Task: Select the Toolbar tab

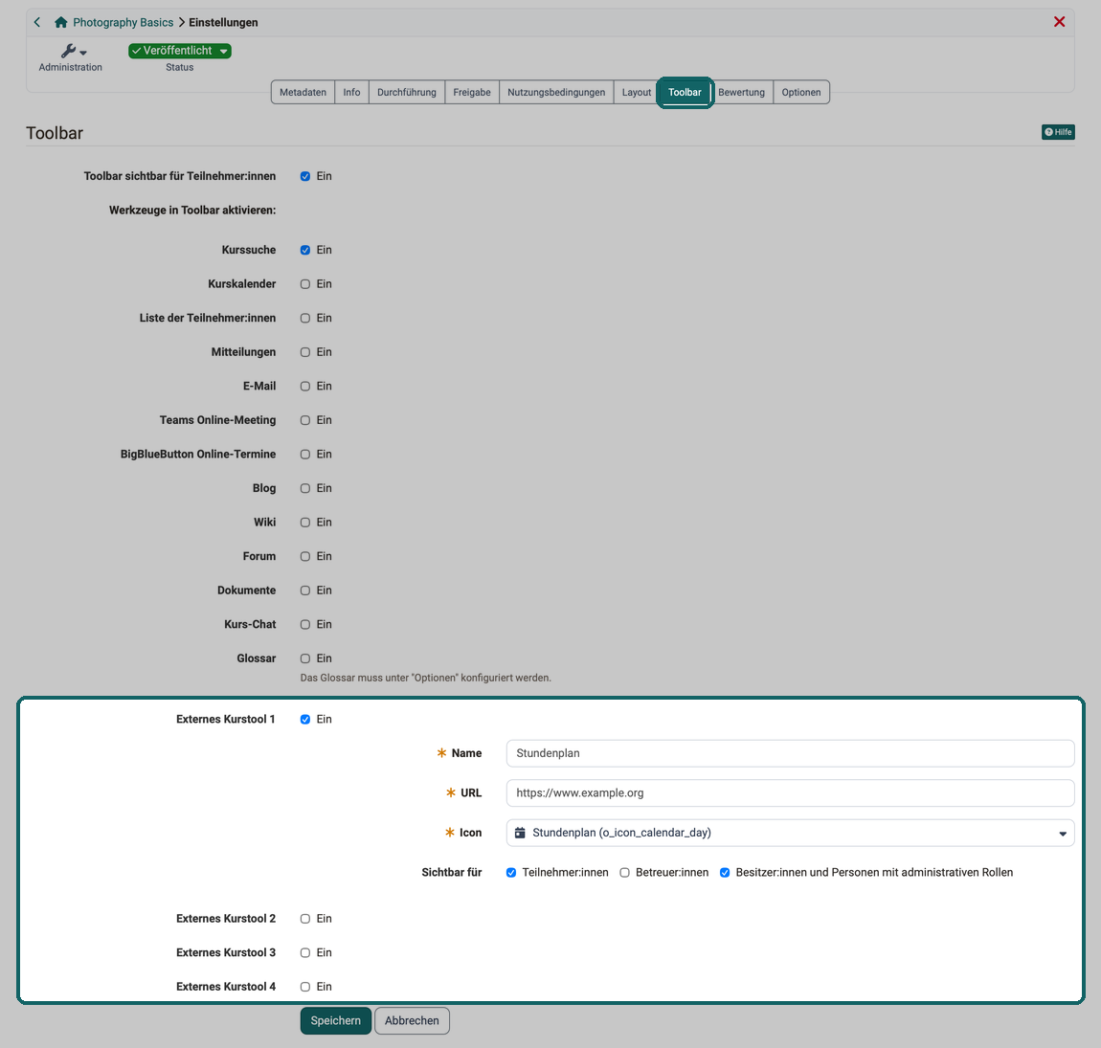Action: [x=685, y=92]
